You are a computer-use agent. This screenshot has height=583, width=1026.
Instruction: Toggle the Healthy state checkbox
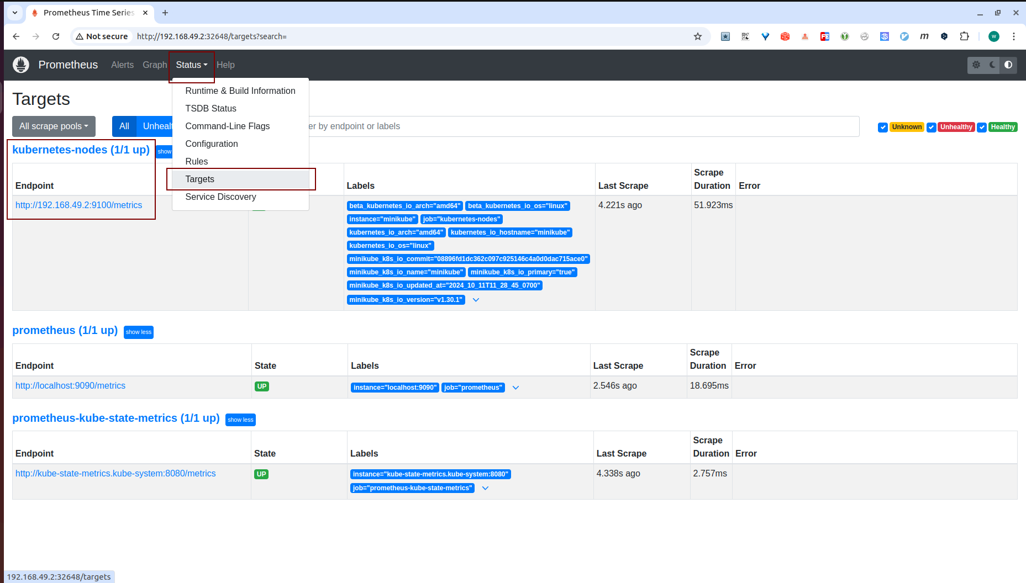[x=982, y=128]
